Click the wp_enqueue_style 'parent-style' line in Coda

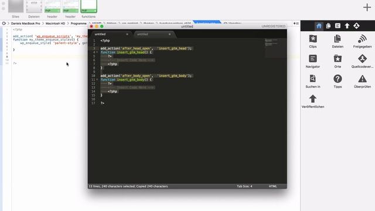[x=54, y=43]
